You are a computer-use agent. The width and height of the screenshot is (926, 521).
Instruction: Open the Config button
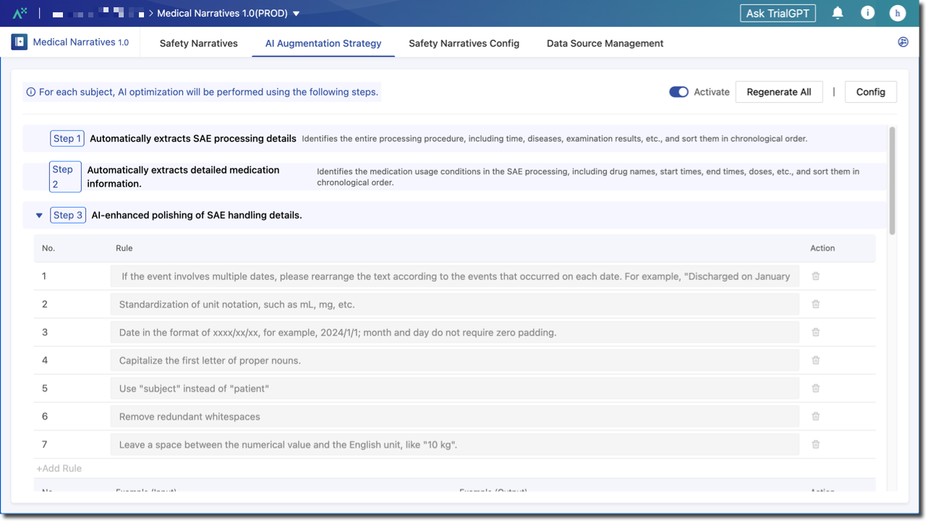871,92
